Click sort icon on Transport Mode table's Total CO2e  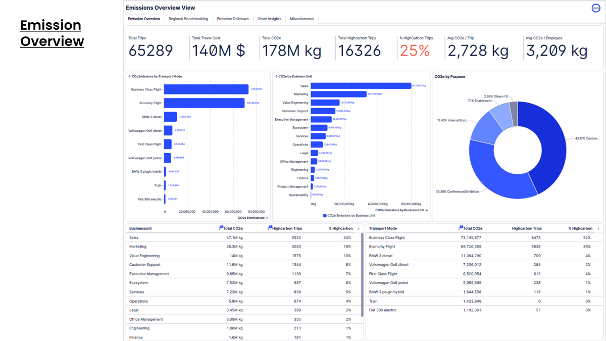[x=461, y=228]
